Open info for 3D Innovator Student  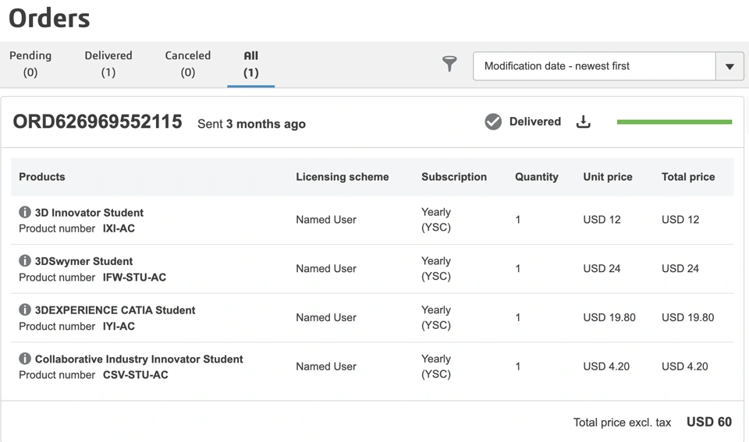(x=25, y=212)
